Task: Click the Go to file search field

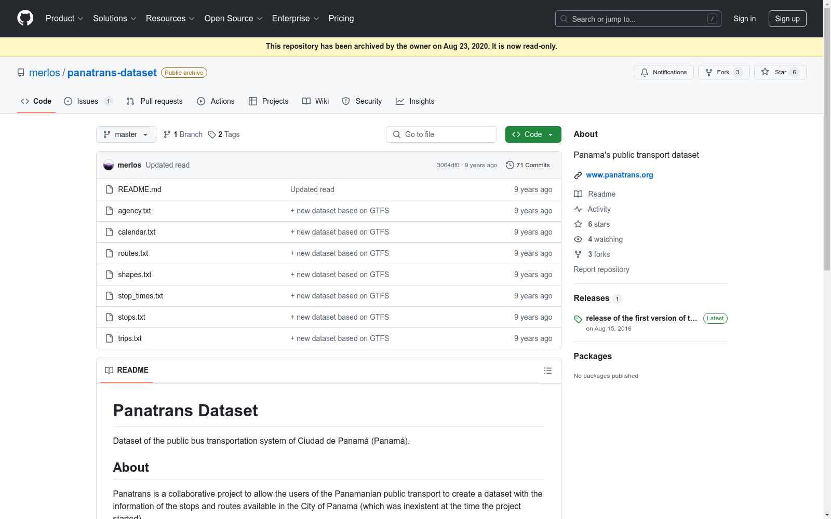Action: [x=441, y=134]
